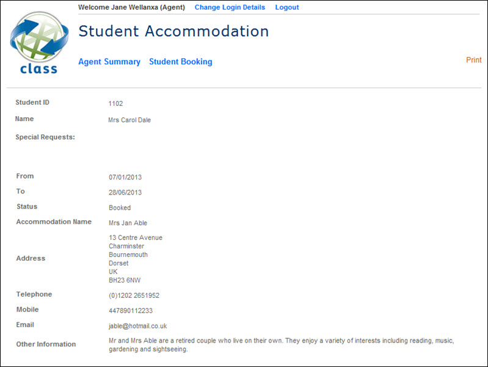Click the Logout link
The height and width of the screenshot is (367, 488).
click(x=287, y=7)
